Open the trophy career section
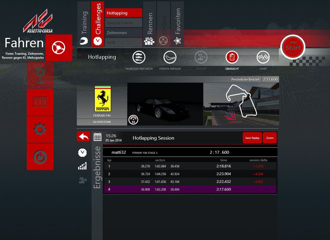Image resolution: width=330 pixels, height=240 pixels. pos(40,75)
